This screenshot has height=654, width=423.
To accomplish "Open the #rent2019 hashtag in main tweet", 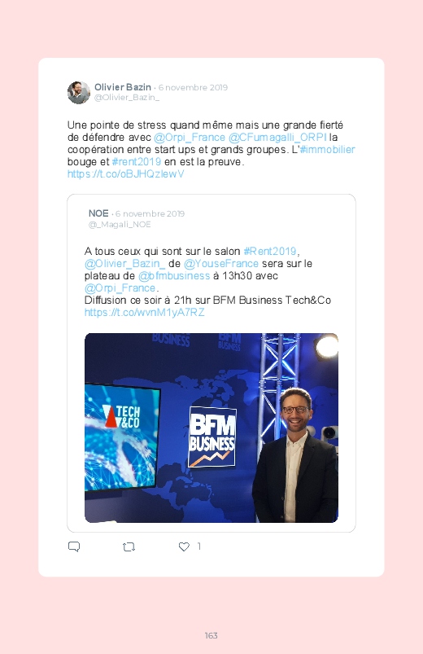I will click(x=137, y=161).
